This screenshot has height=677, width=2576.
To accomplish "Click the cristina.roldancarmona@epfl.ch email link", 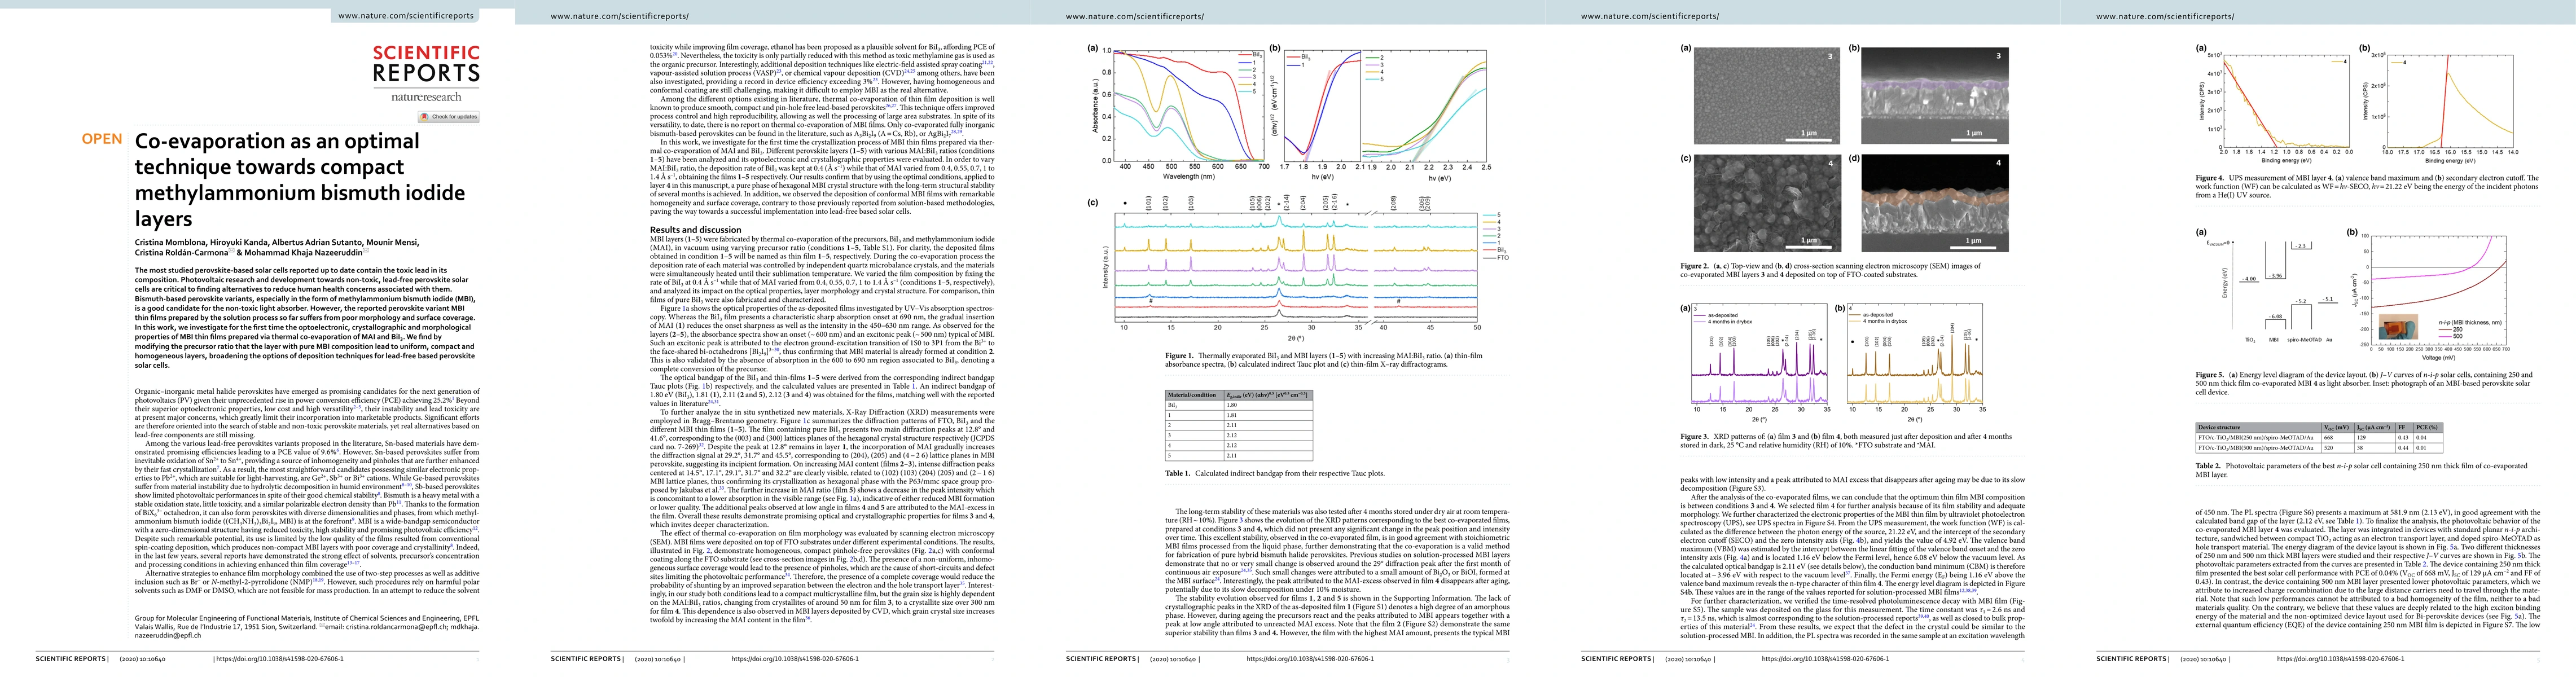I will click(395, 626).
